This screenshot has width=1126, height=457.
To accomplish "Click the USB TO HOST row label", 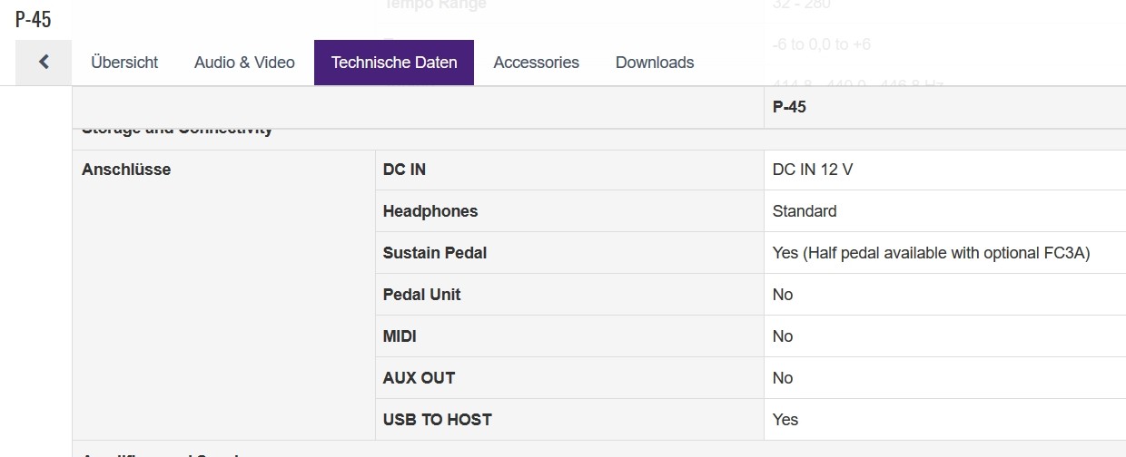I will click(438, 420).
